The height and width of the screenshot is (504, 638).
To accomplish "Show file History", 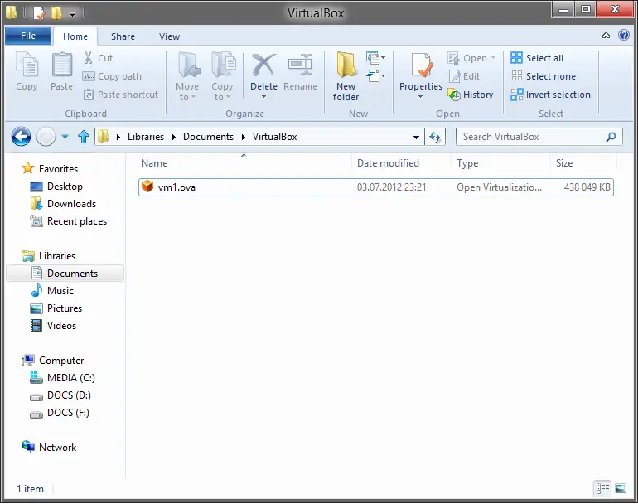I will coord(471,94).
